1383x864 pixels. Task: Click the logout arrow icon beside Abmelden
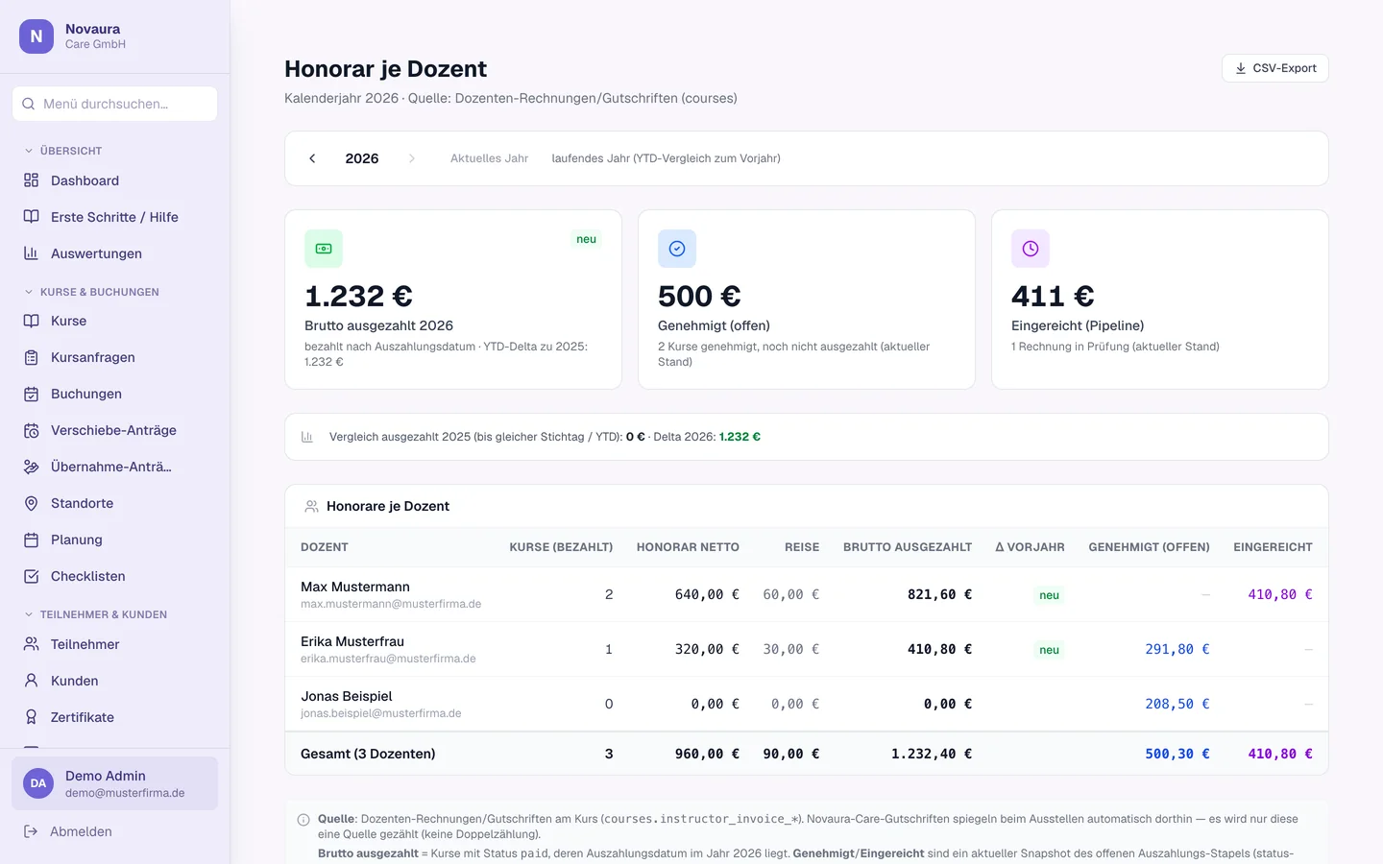point(31,831)
